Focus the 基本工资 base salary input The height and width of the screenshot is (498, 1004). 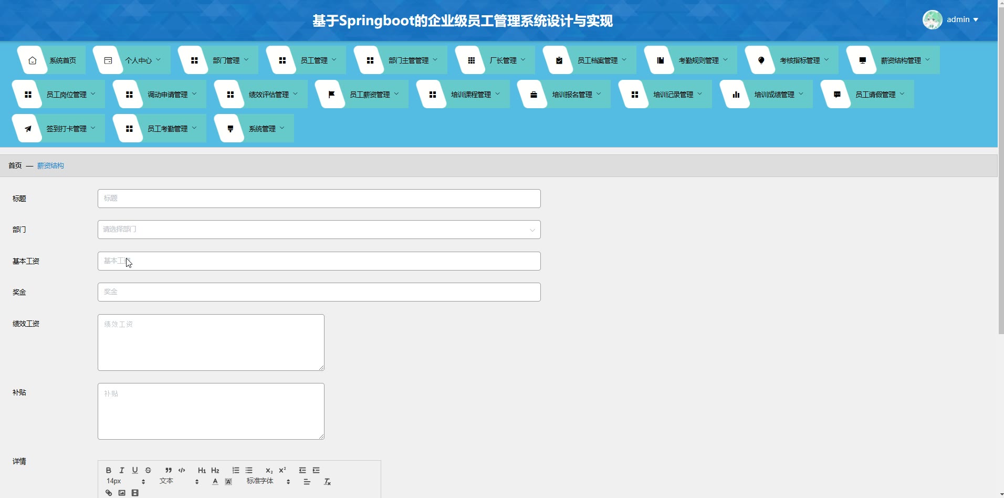(x=319, y=261)
